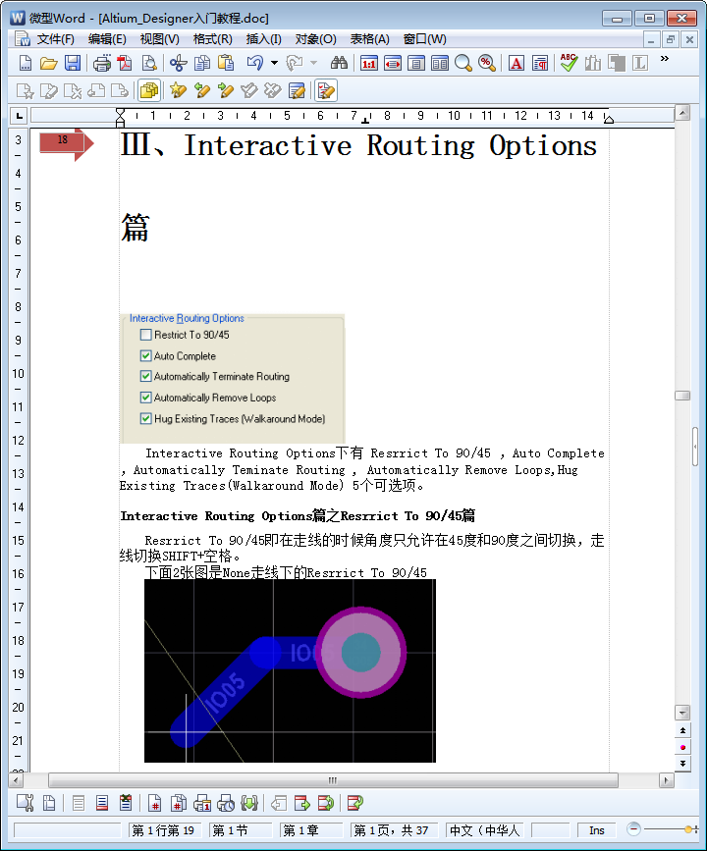Click the PCB routing image in the document
Image resolution: width=707 pixels, height=851 pixels.
point(290,670)
